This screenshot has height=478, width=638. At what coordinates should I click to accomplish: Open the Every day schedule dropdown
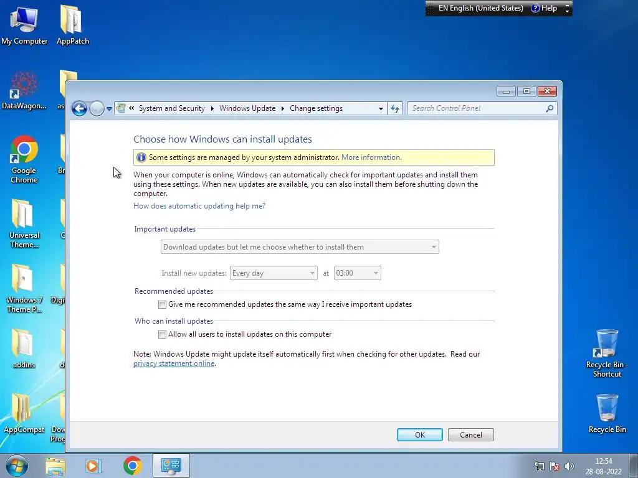(274, 273)
